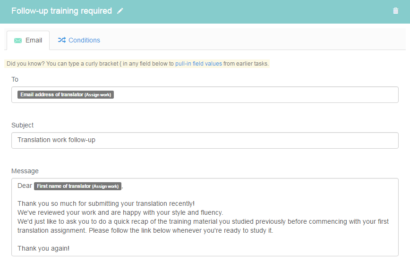Click inside the To field

tap(205, 94)
